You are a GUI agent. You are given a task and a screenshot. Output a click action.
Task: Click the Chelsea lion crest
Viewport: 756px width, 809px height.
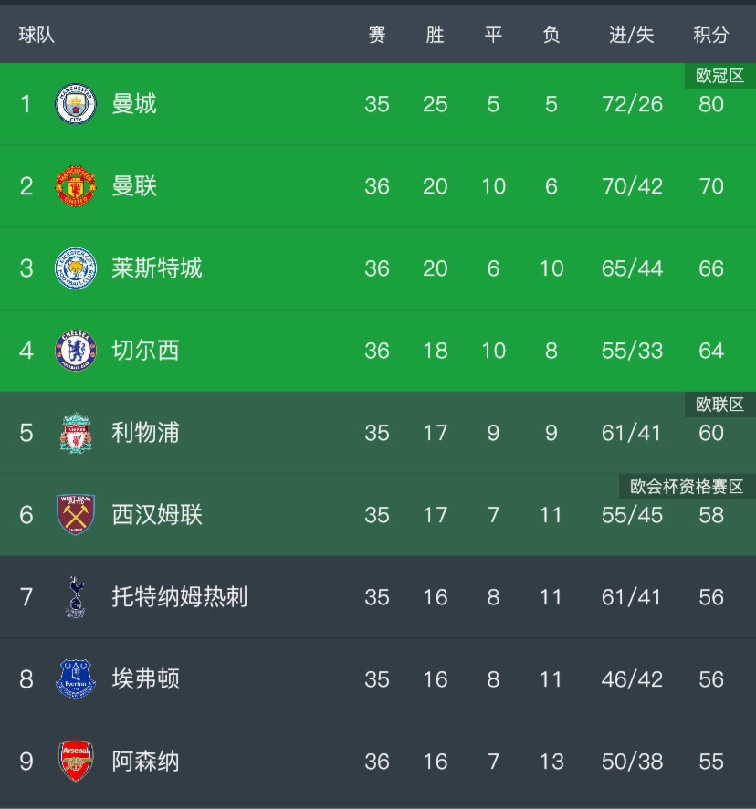point(76,351)
